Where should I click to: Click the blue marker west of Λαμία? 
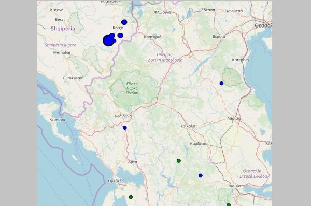201,175
